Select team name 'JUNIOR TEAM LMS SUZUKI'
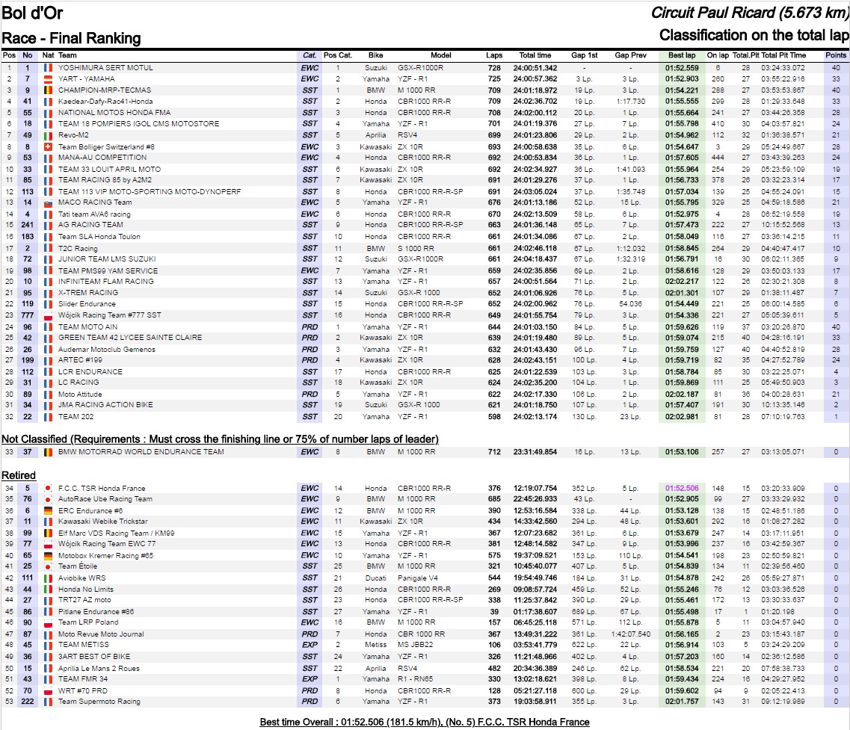850x730 pixels. (107, 259)
